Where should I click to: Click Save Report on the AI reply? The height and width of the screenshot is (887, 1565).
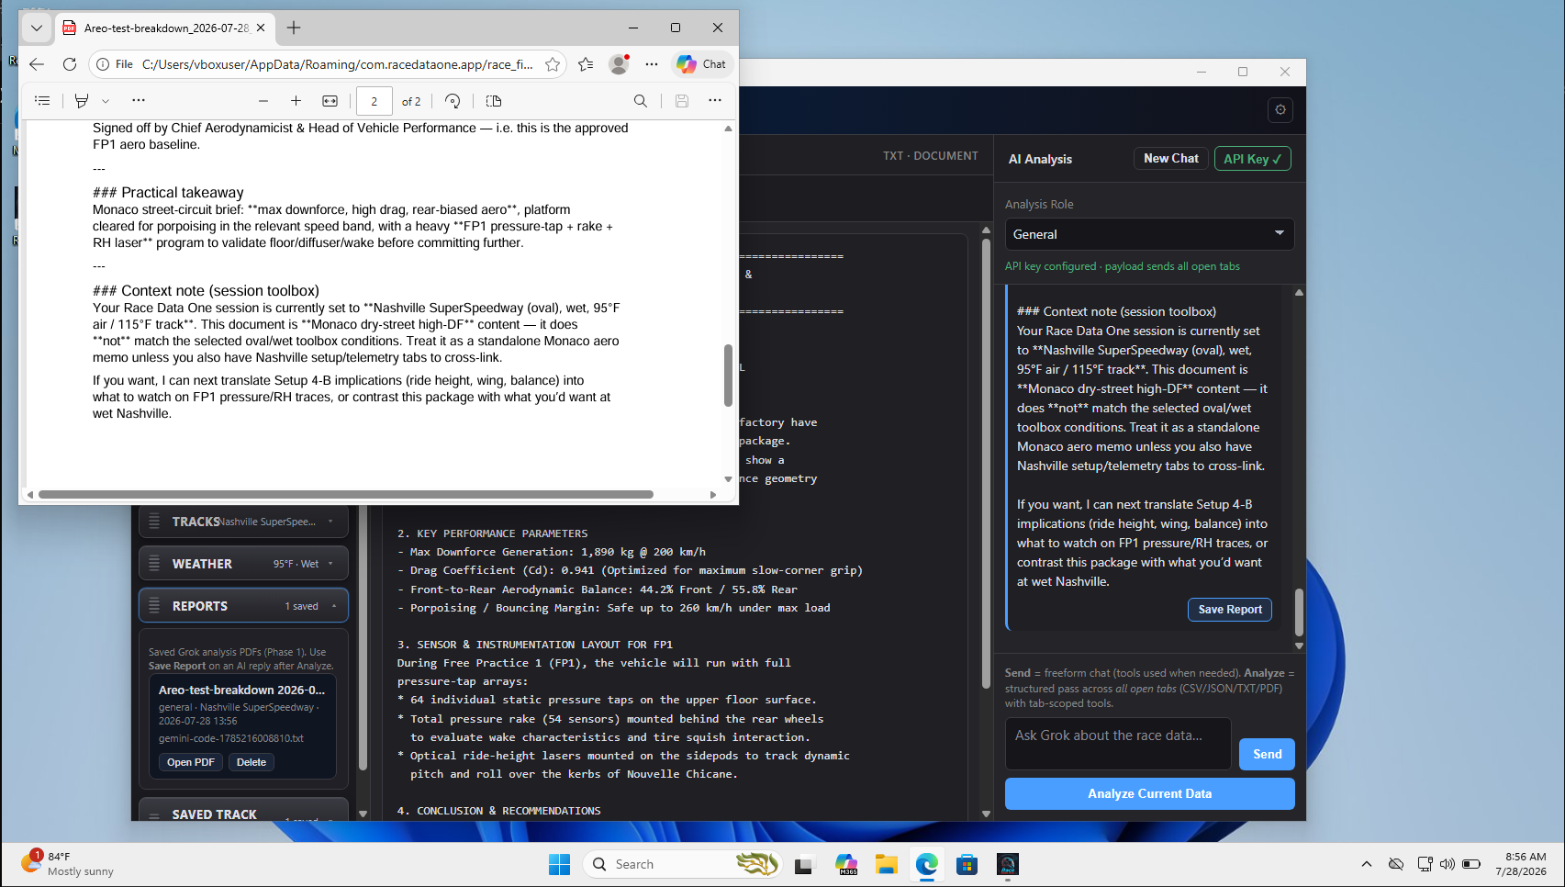click(1230, 610)
